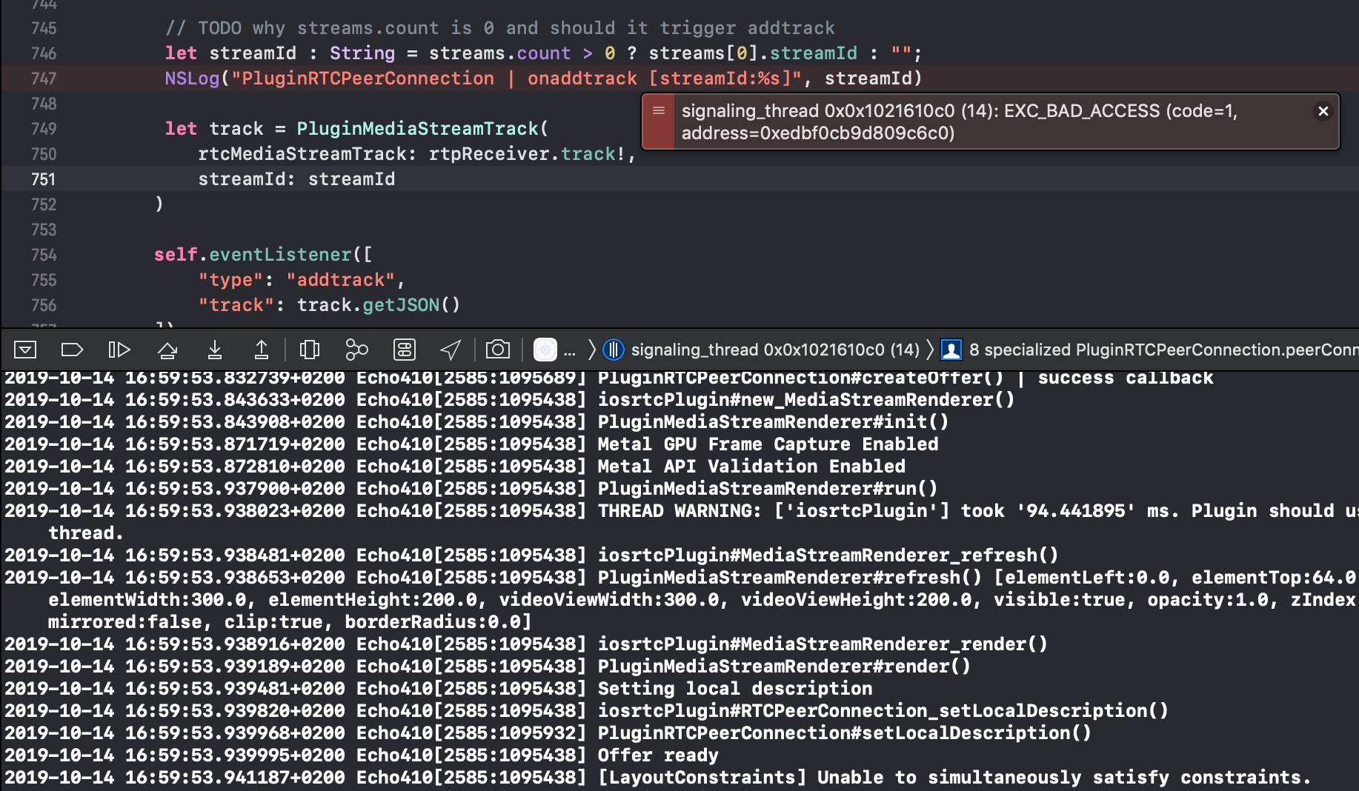Expand the ellipsis in debug jump bar

point(570,350)
